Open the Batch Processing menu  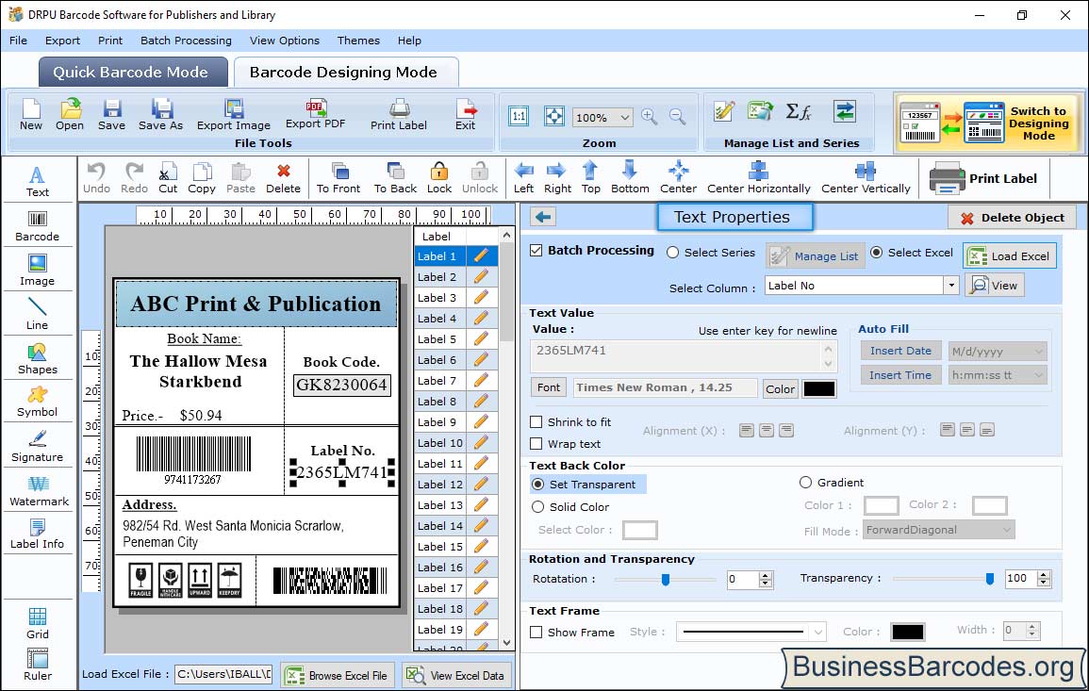click(x=186, y=41)
